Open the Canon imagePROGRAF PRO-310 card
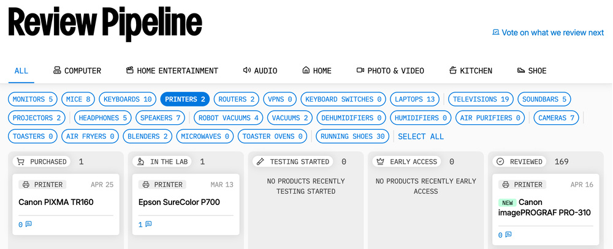 [x=546, y=207]
